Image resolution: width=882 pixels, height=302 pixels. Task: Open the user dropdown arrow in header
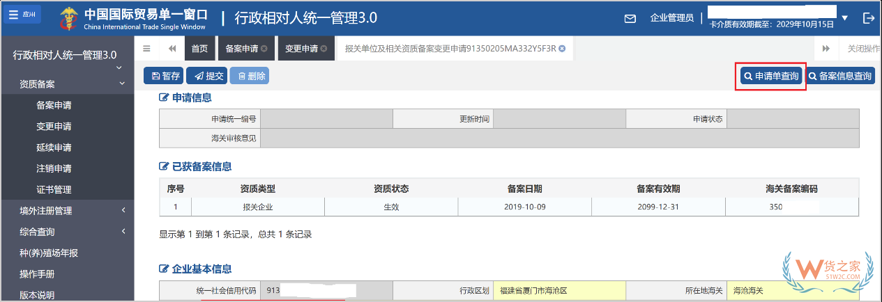tap(844, 18)
